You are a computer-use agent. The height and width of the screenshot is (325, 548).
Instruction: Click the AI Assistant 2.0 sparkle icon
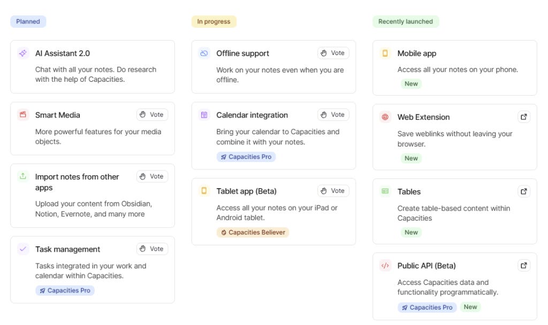pos(23,53)
